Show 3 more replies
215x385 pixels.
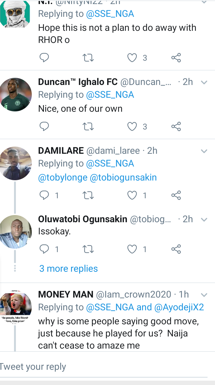click(x=69, y=269)
